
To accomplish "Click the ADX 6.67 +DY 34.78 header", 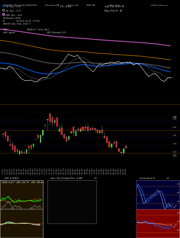I will pyautogui.click(x=22, y=182).
